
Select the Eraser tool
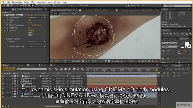coord(49,6)
